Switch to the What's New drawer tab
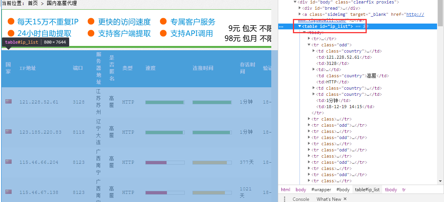The height and width of the screenshot is (202, 444). (329, 199)
